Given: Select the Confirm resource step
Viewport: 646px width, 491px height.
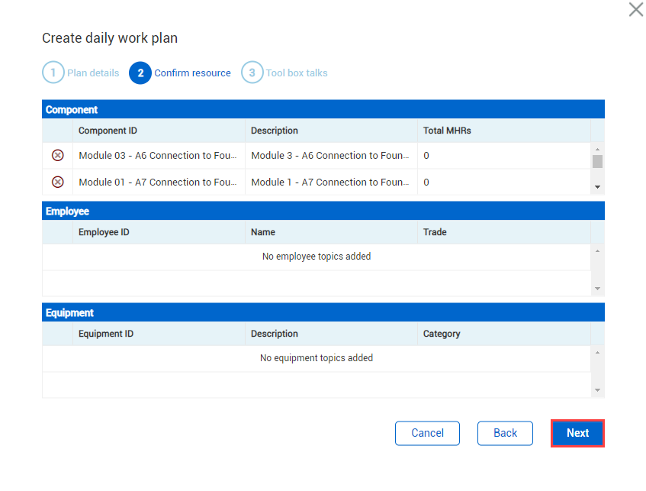Looking at the screenshot, I should click(181, 73).
